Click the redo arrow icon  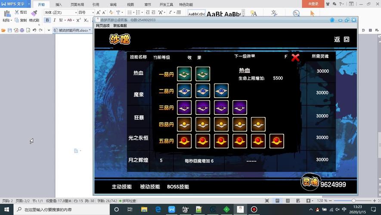coord(40,31)
